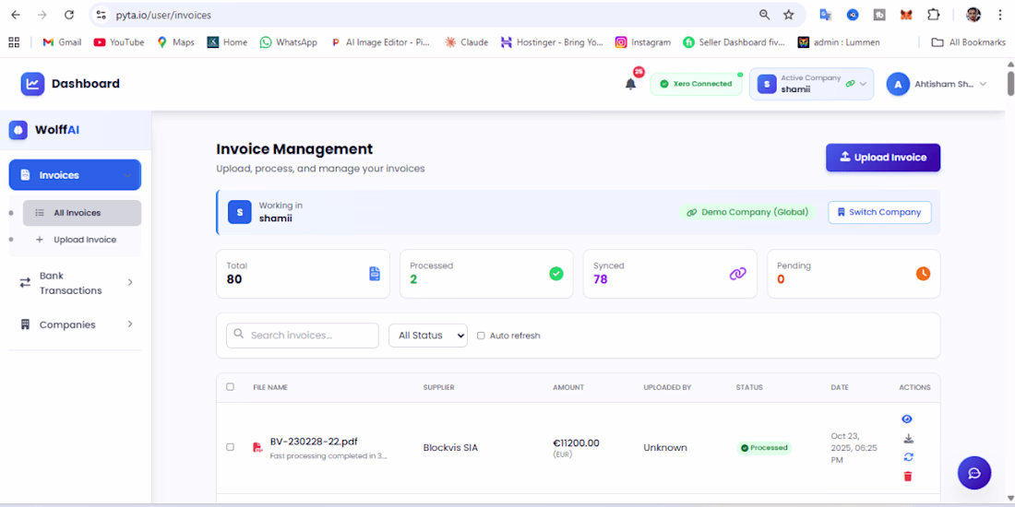Open the Google Translate extension icon
The width and height of the screenshot is (1015, 507).
[x=825, y=14]
